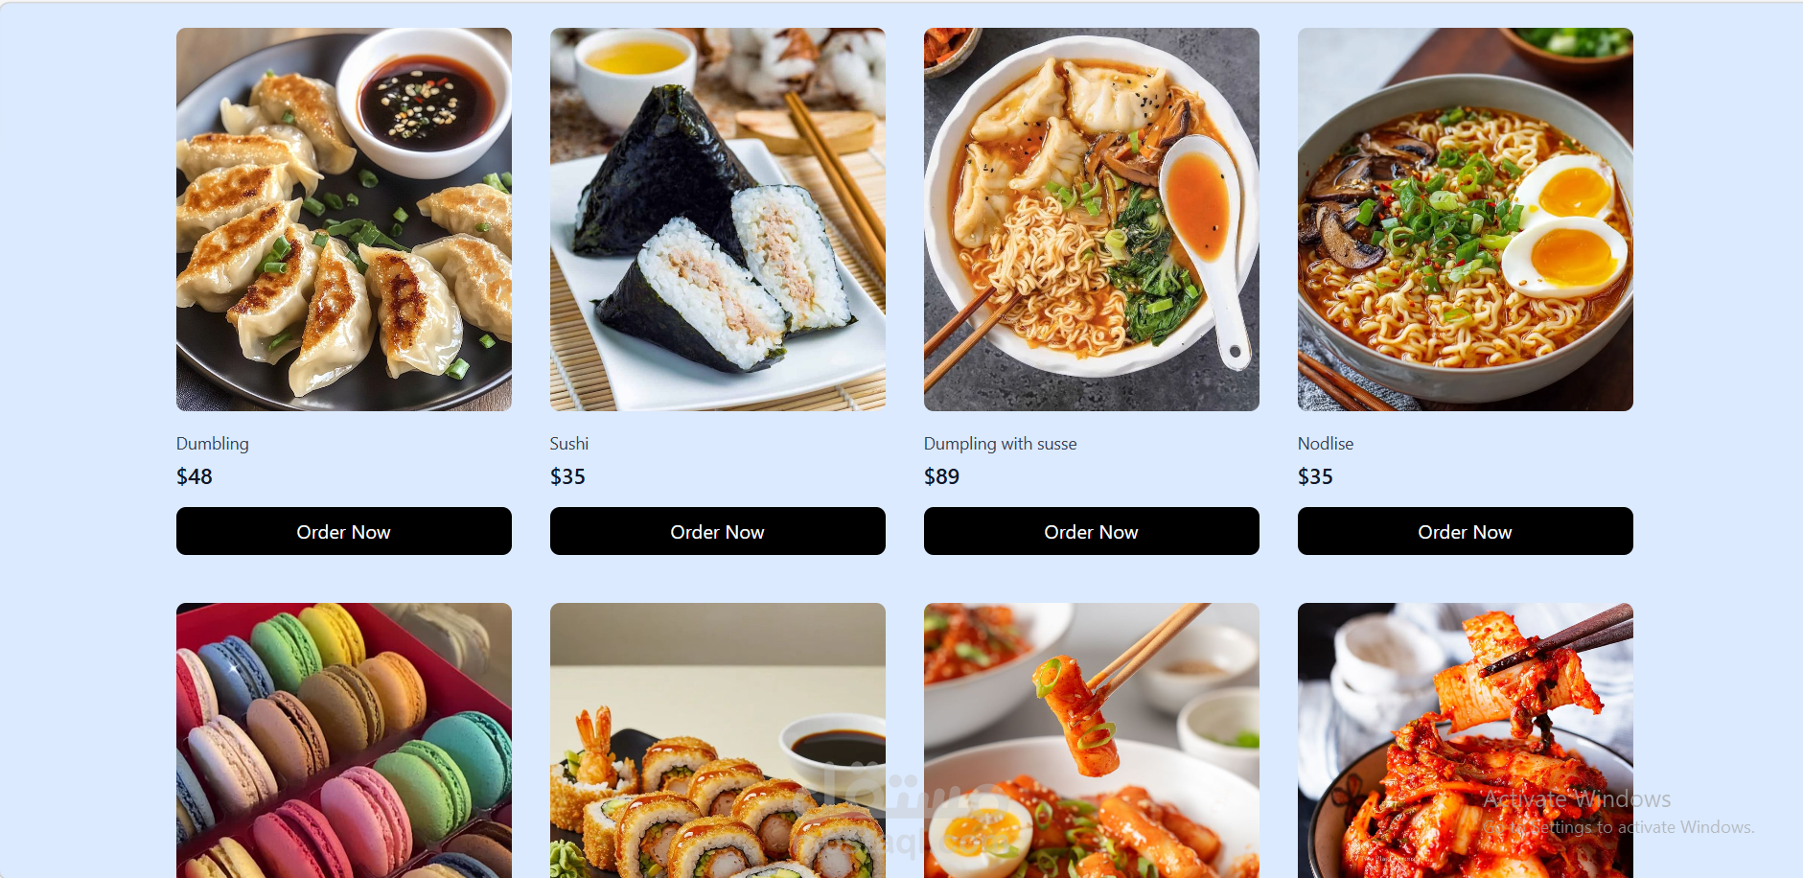Click Order Now under Nodlise

[1465, 531]
